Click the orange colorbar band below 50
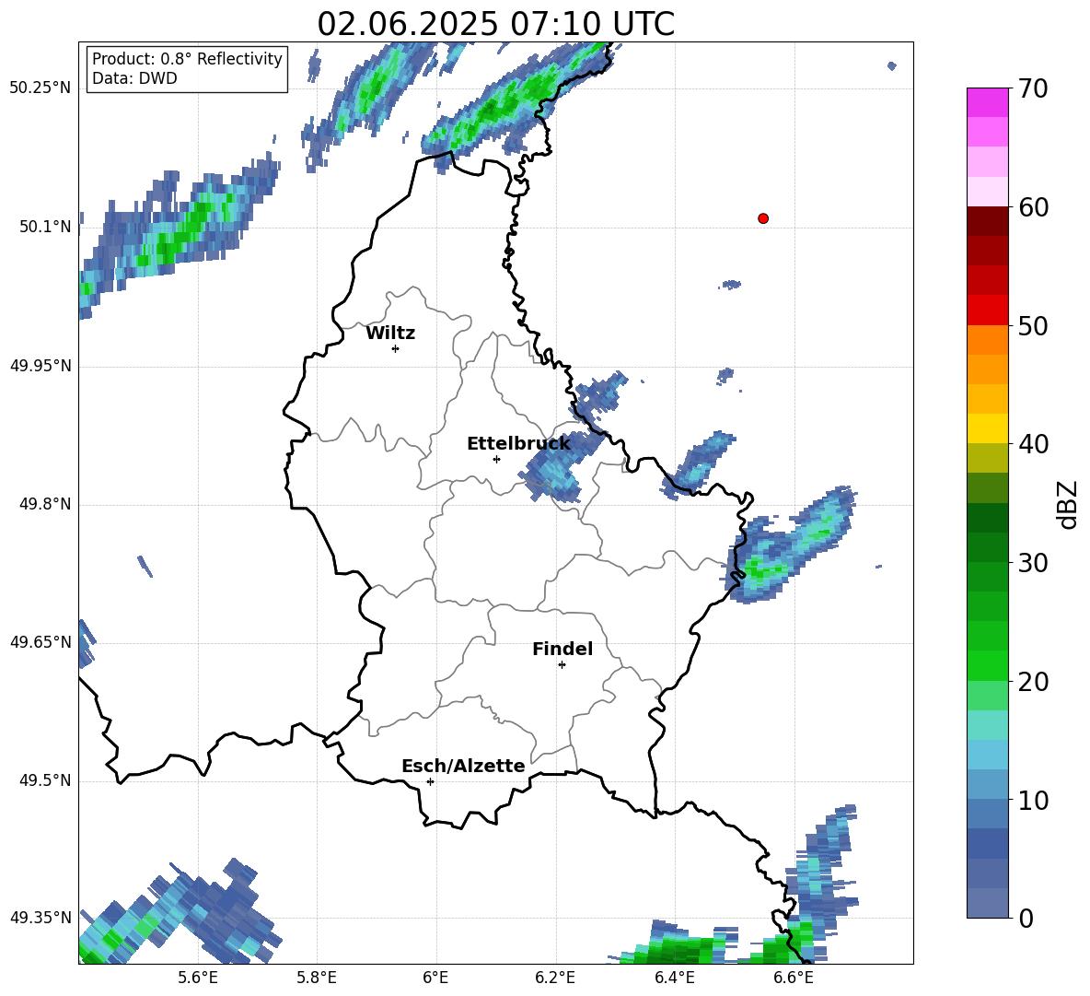 (x=987, y=340)
